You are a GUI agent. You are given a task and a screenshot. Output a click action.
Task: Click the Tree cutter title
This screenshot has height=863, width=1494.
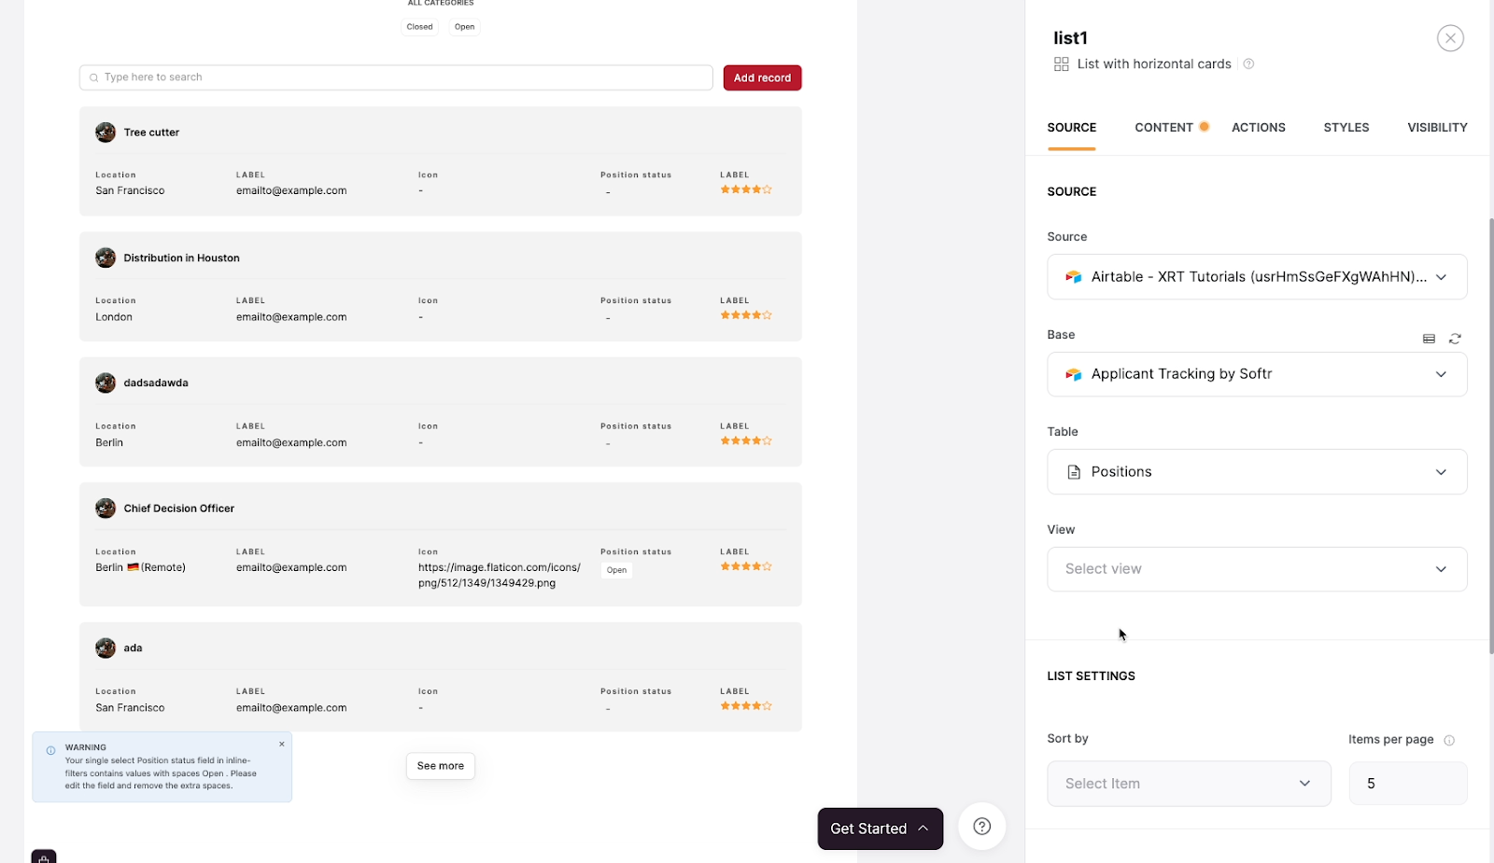click(151, 132)
